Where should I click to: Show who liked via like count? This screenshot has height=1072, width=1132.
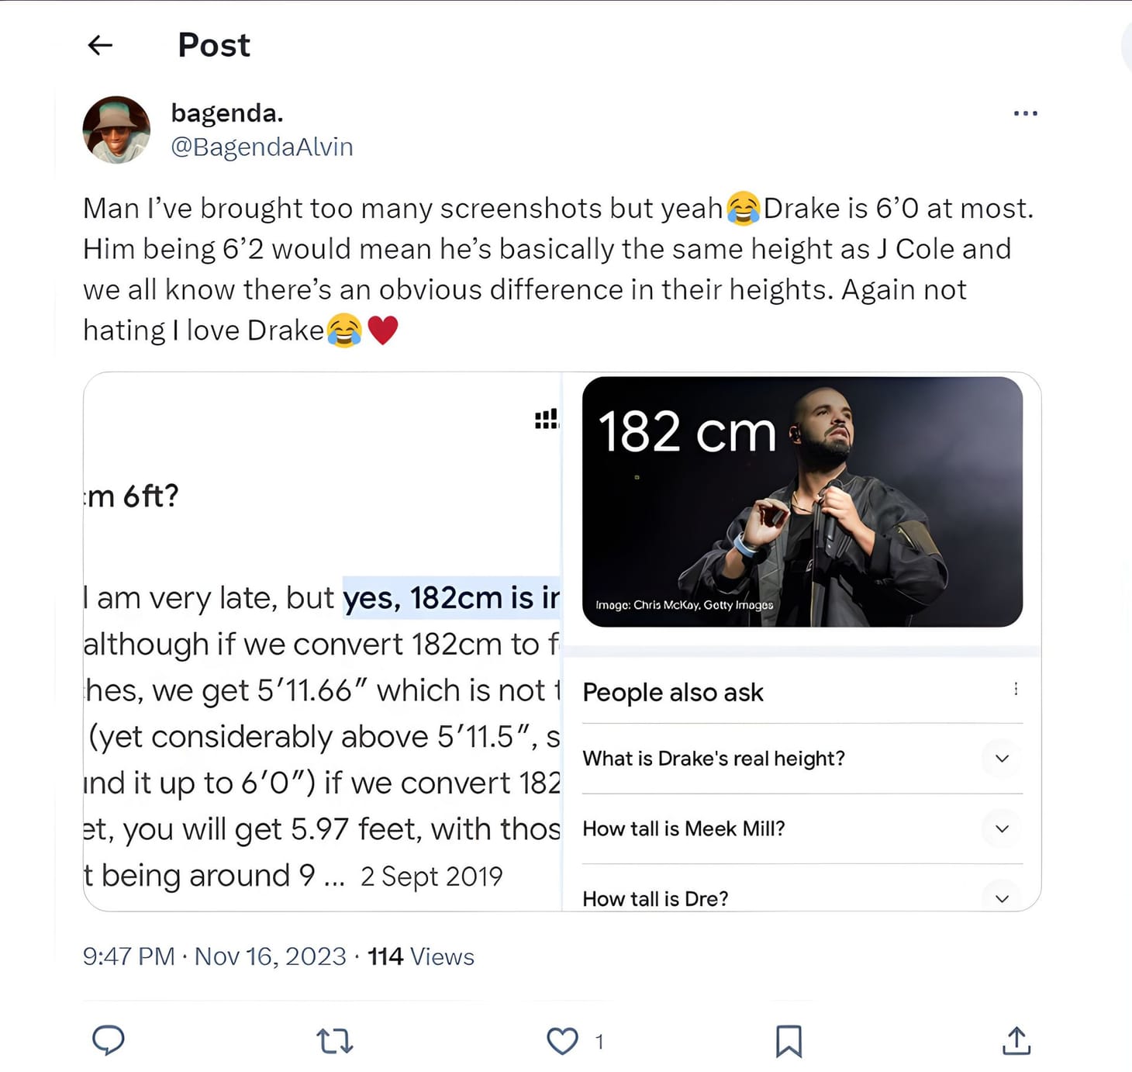click(x=599, y=1043)
